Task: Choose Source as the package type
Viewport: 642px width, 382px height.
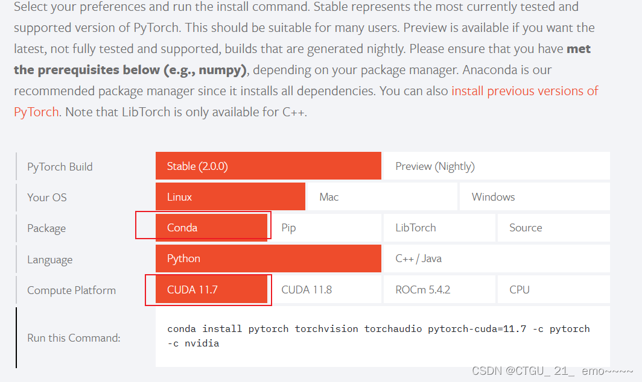Action: click(553, 228)
